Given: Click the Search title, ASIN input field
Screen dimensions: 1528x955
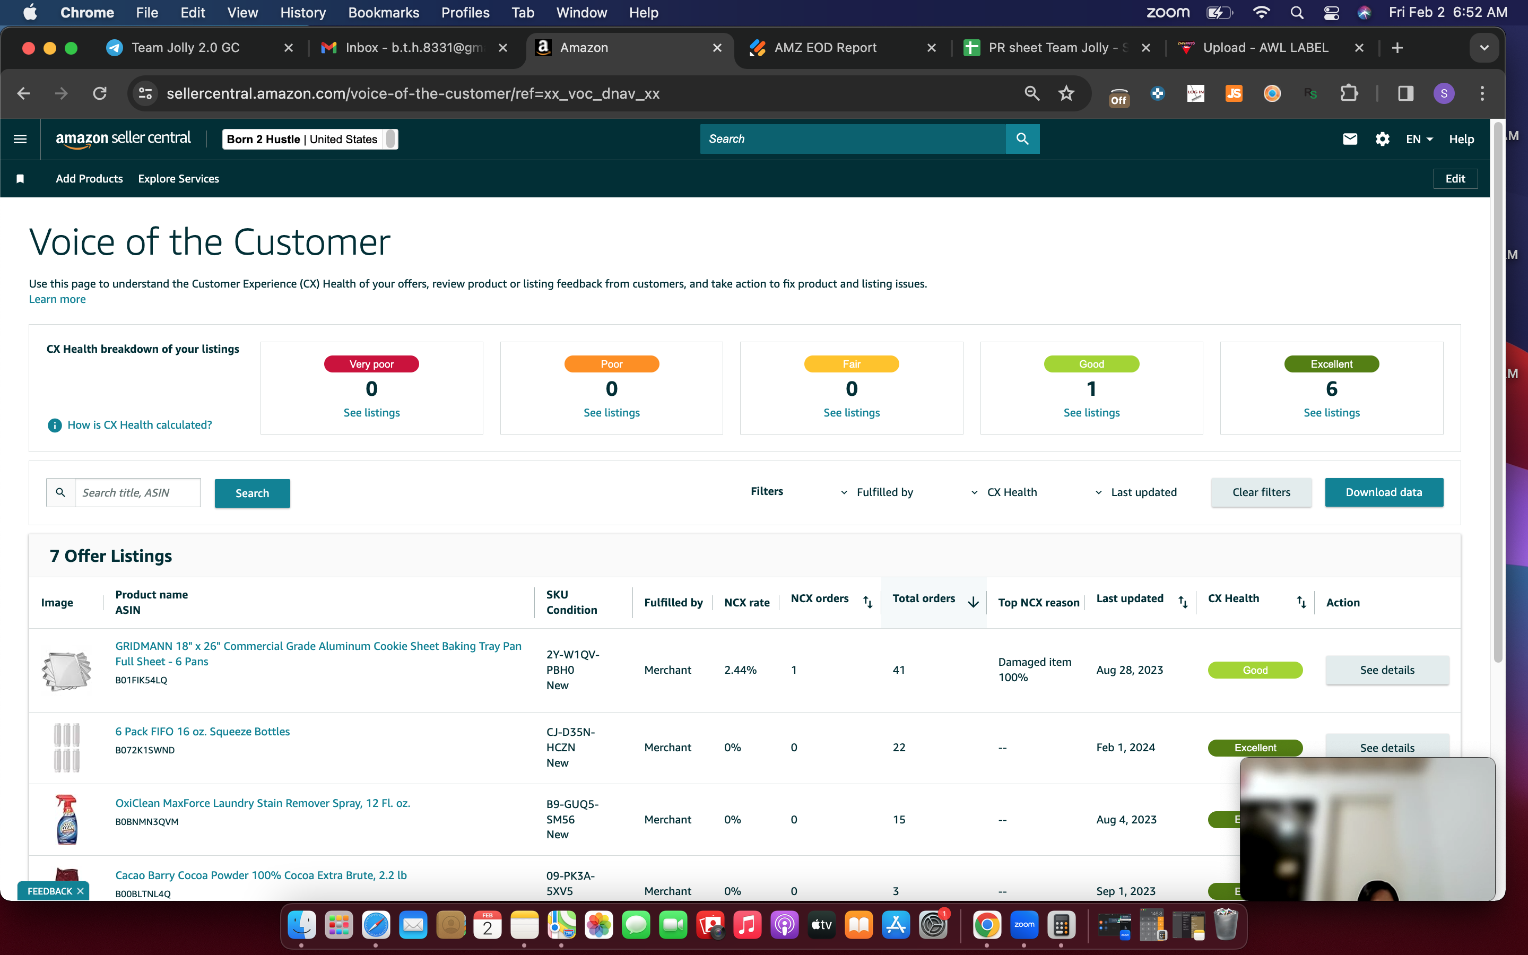Looking at the screenshot, I should [137, 493].
